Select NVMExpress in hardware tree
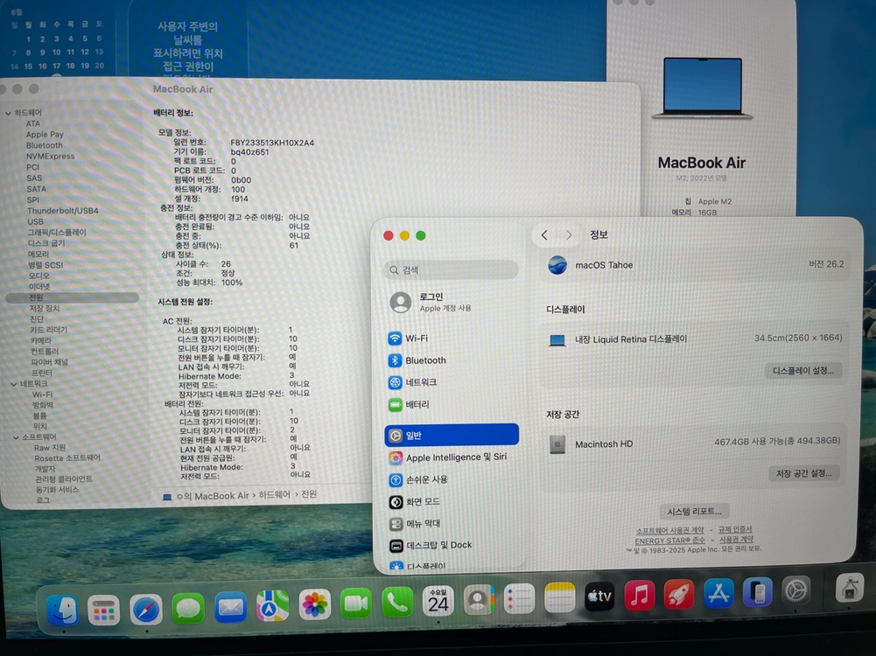 (50, 157)
